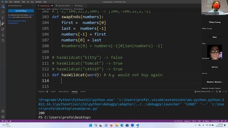The width and height of the screenshot is (228, 128).
Task: Click the Ln 114, Col 5 cursor position
Action: pos(178,121)
